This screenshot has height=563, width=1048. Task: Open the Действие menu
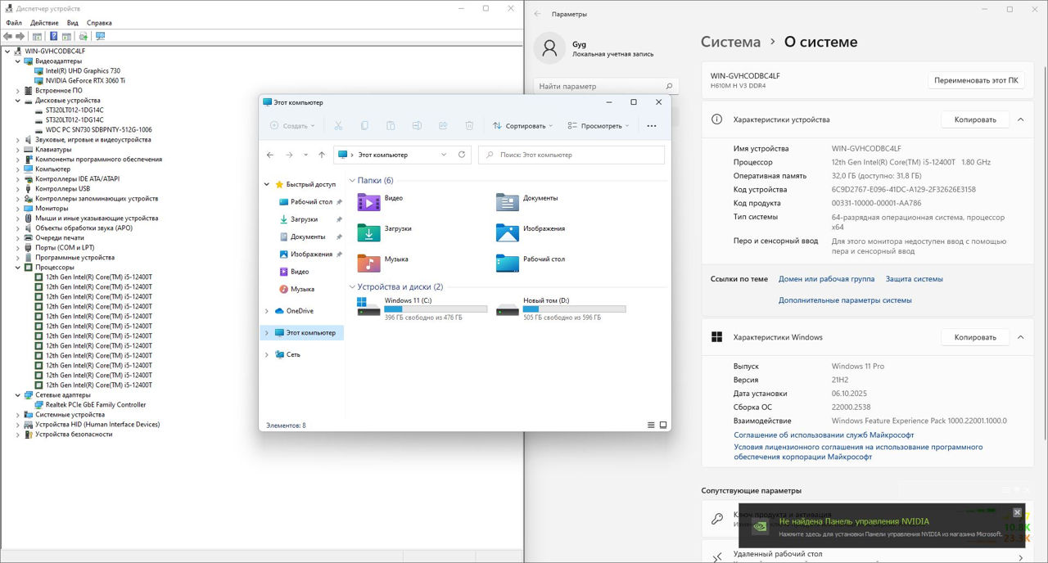point(44,23)
